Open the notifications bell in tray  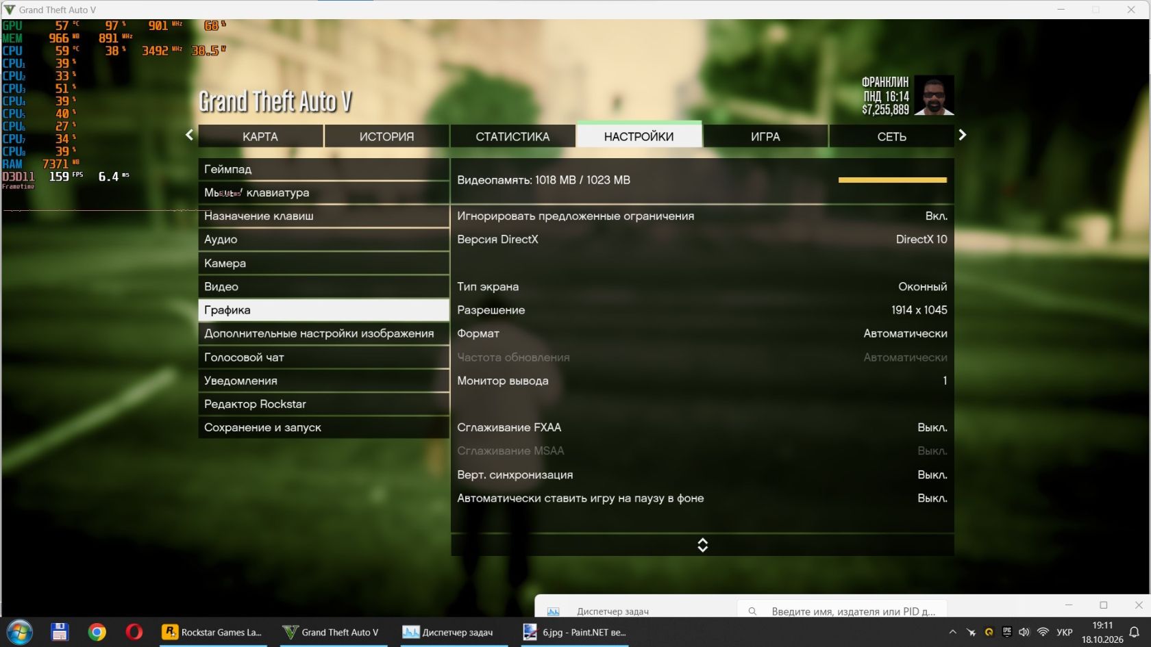tap(1135, 632)
